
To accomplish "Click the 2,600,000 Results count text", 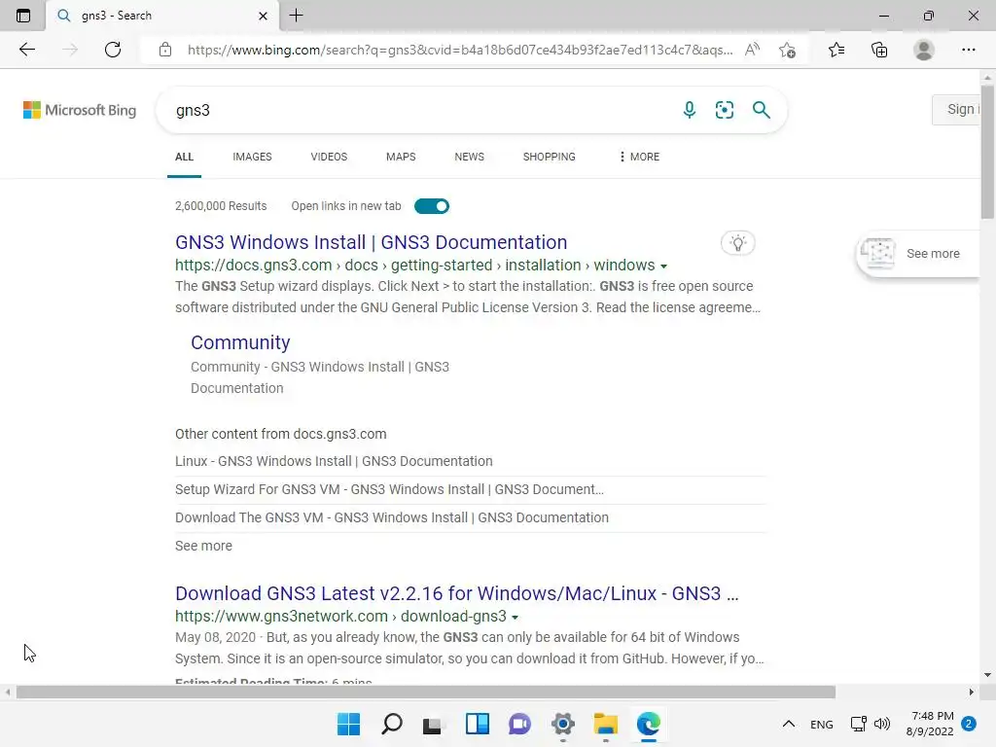I will (x=221, y=206).
